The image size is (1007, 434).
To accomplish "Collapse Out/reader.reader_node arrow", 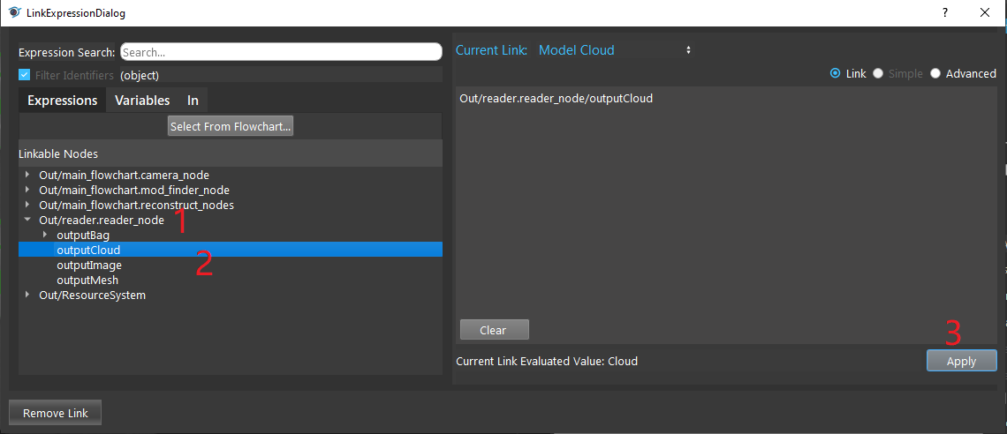I will [27, 220].
